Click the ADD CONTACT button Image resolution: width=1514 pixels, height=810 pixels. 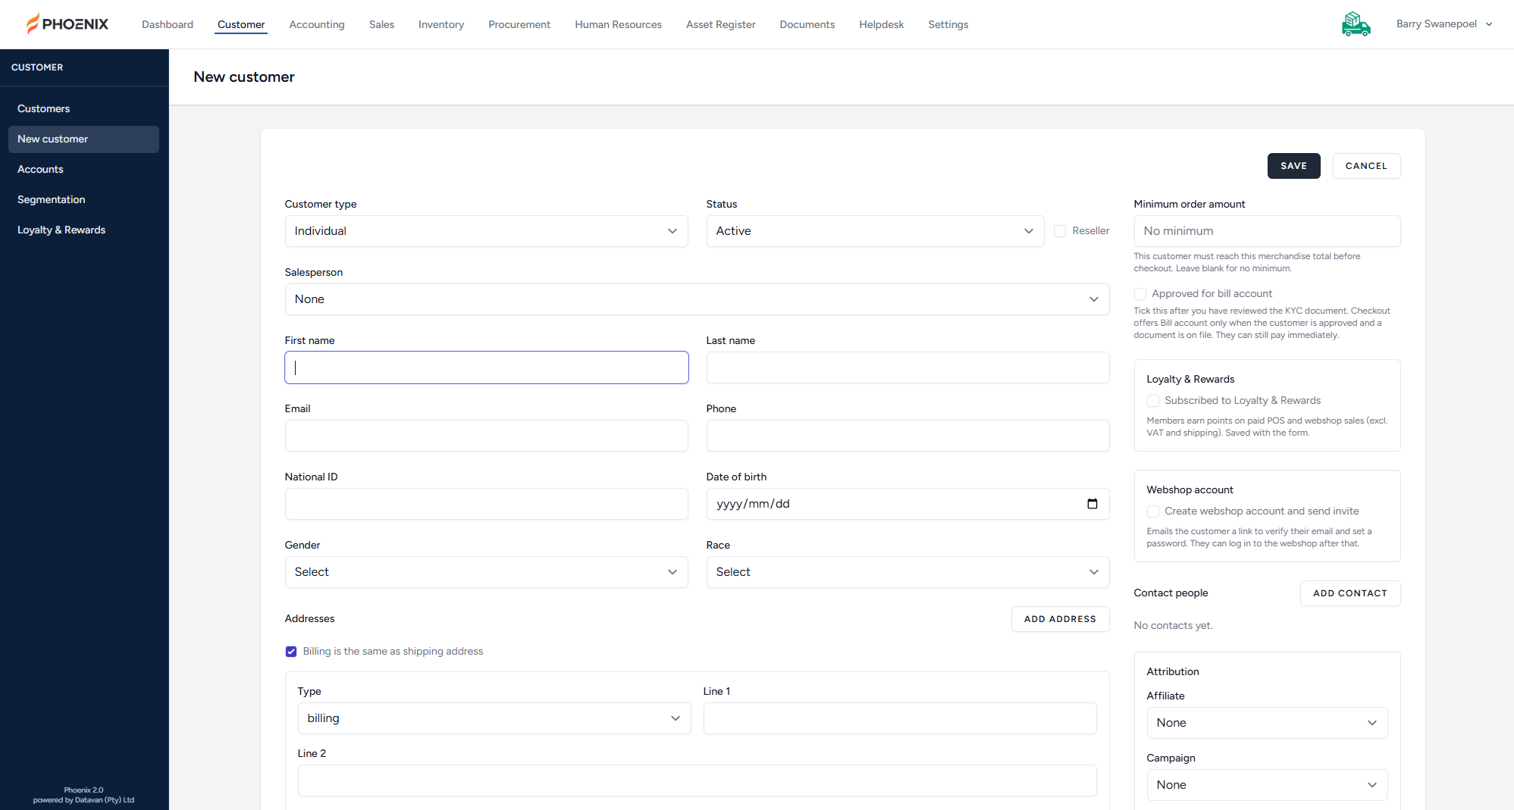pos(1350,593)
